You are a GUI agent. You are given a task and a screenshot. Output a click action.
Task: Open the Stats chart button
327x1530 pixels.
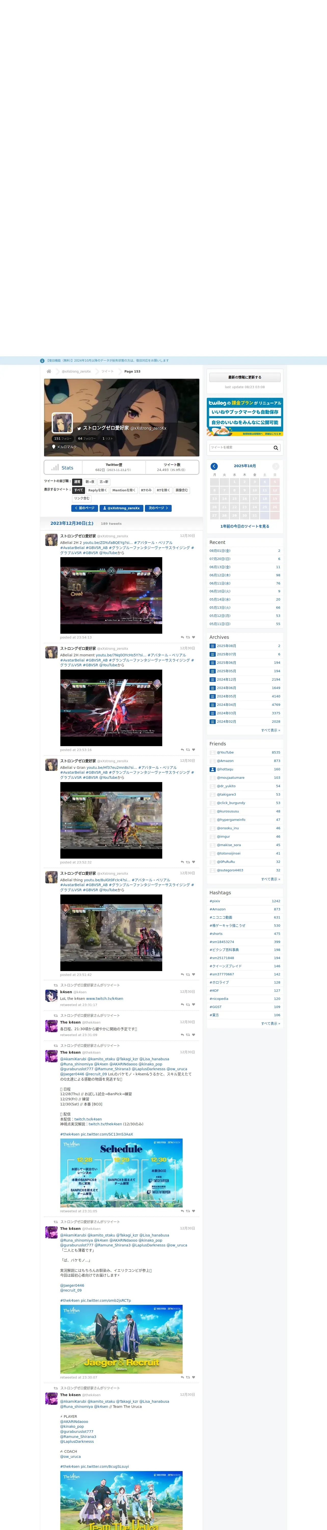63,467
